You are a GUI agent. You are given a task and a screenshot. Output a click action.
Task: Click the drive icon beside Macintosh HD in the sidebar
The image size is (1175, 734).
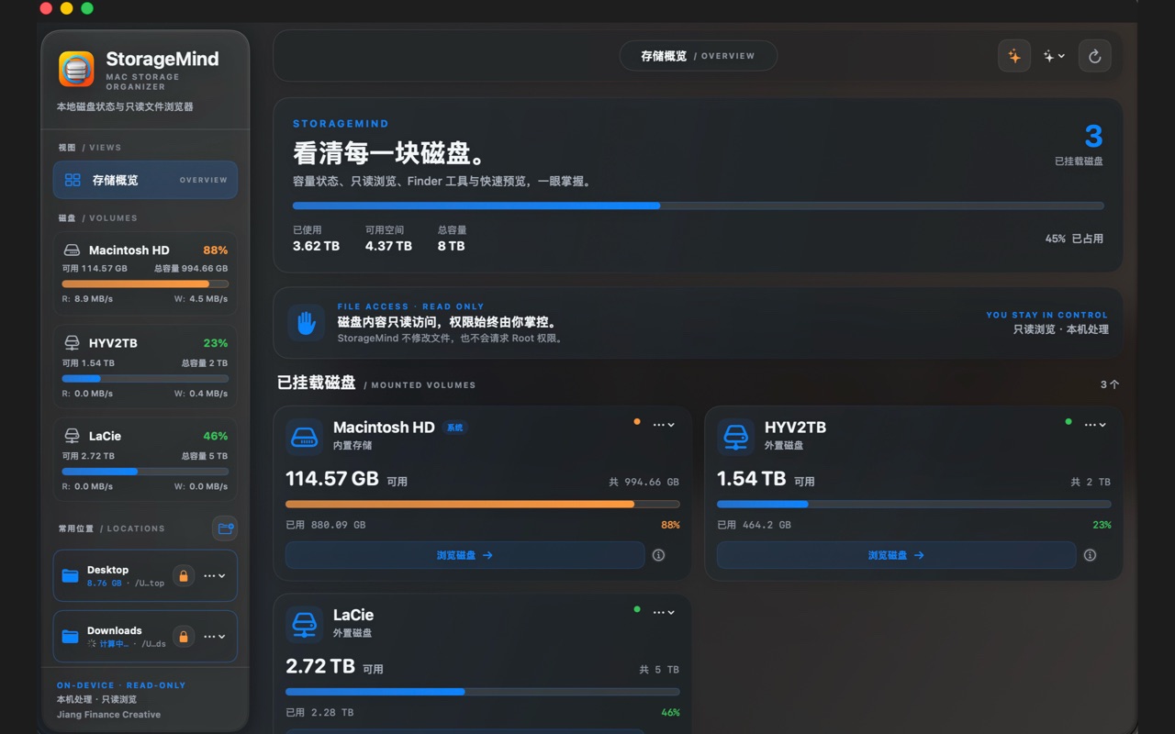[x=72, y=250]
